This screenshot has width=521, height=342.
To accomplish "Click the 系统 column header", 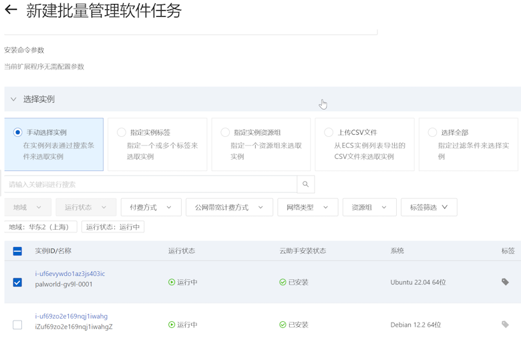I will tap(397, 251).
